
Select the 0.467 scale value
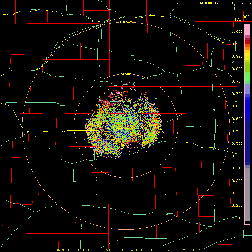coord(237,156)
